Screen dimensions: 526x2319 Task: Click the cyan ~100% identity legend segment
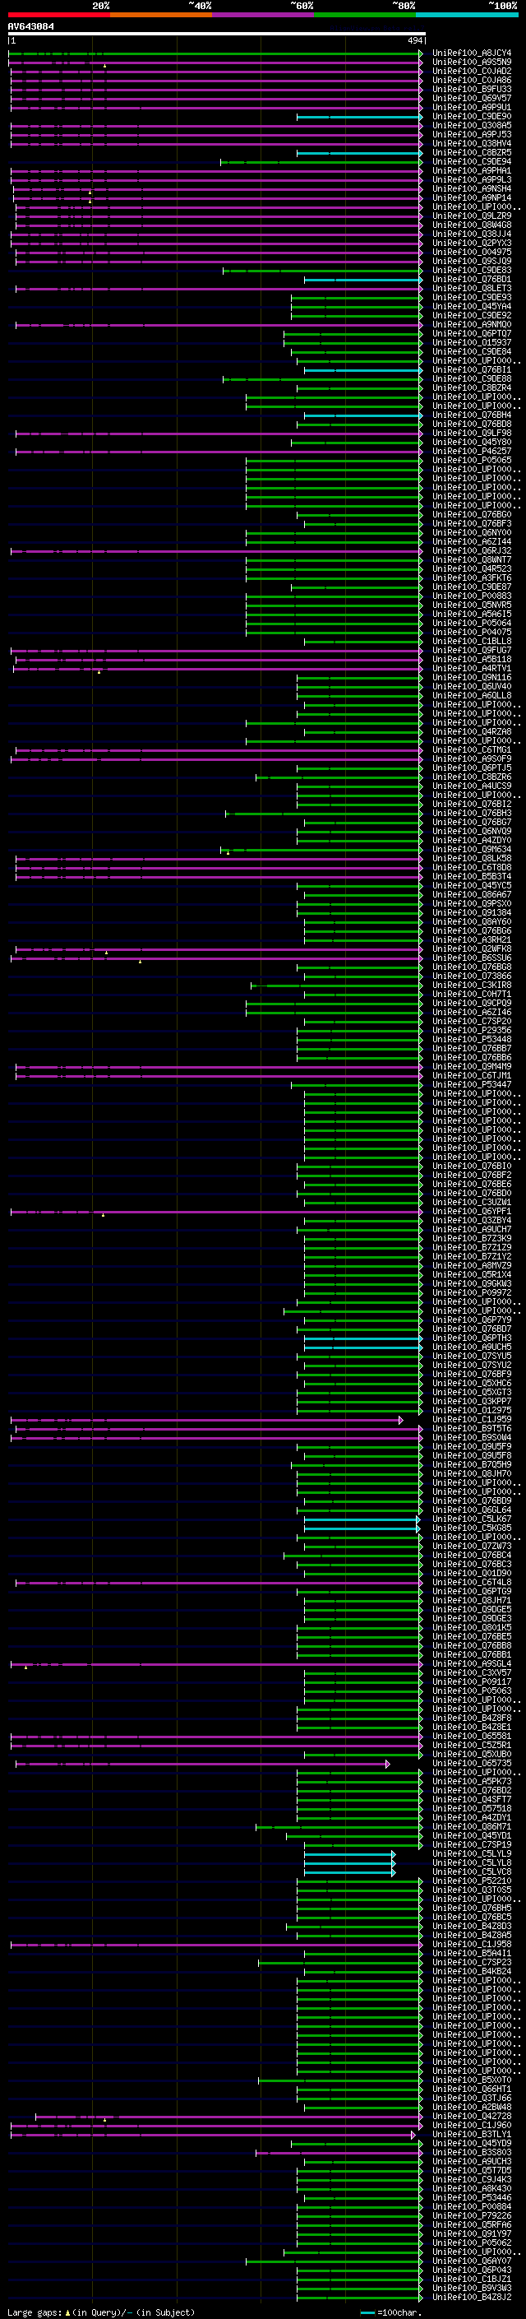pyautogui.click(x=468, y=15)
